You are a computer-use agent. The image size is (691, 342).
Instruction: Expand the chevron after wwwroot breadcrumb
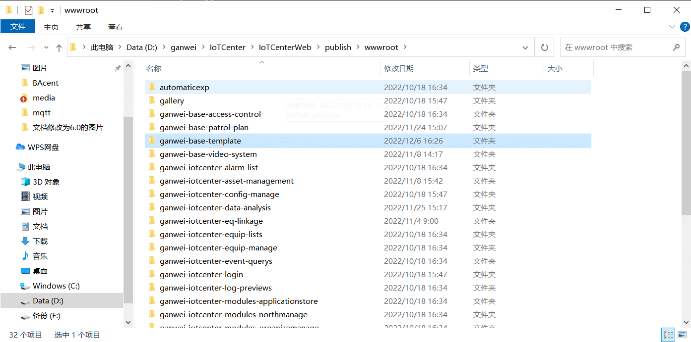tap(405, 48)
